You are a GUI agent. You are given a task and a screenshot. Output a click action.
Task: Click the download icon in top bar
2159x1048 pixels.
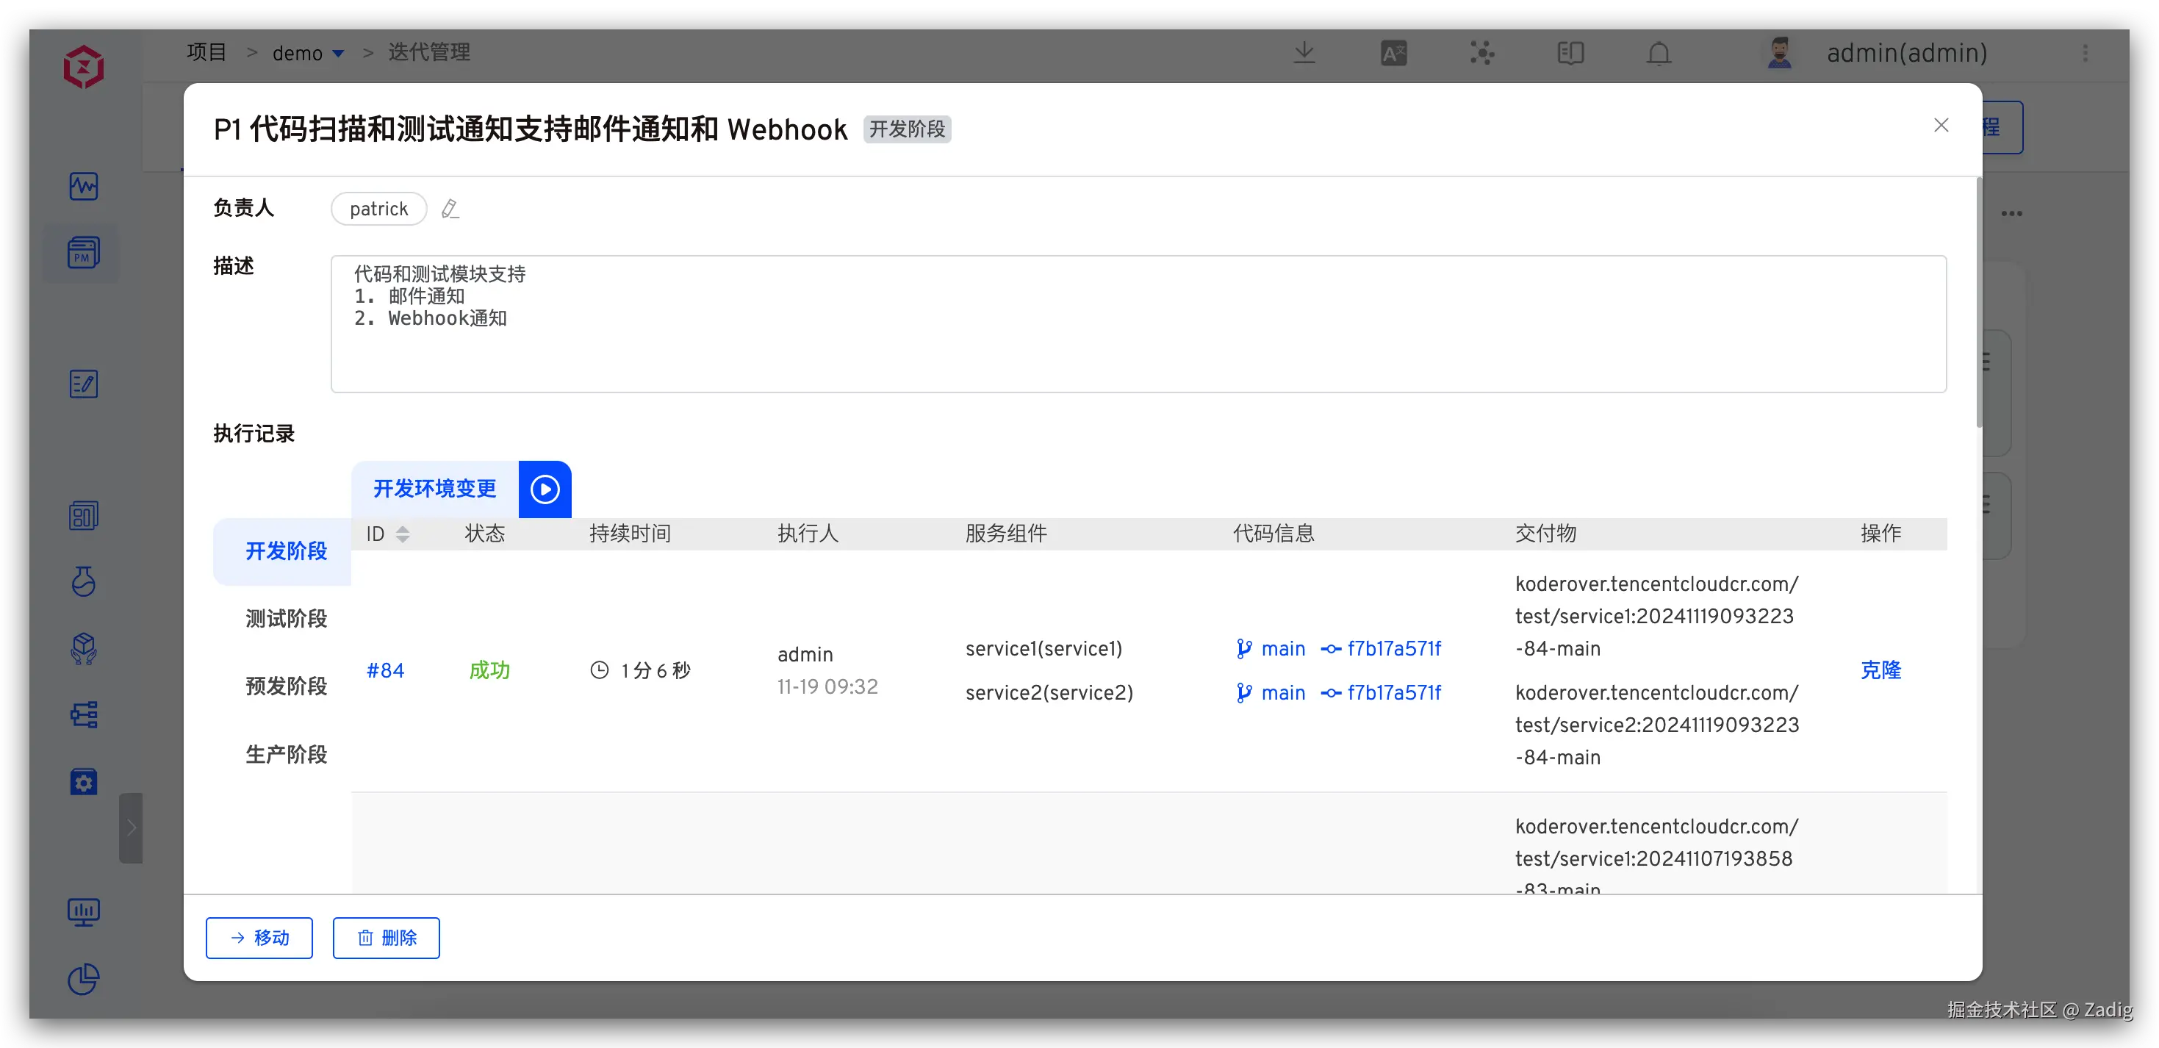point(1304,54)
